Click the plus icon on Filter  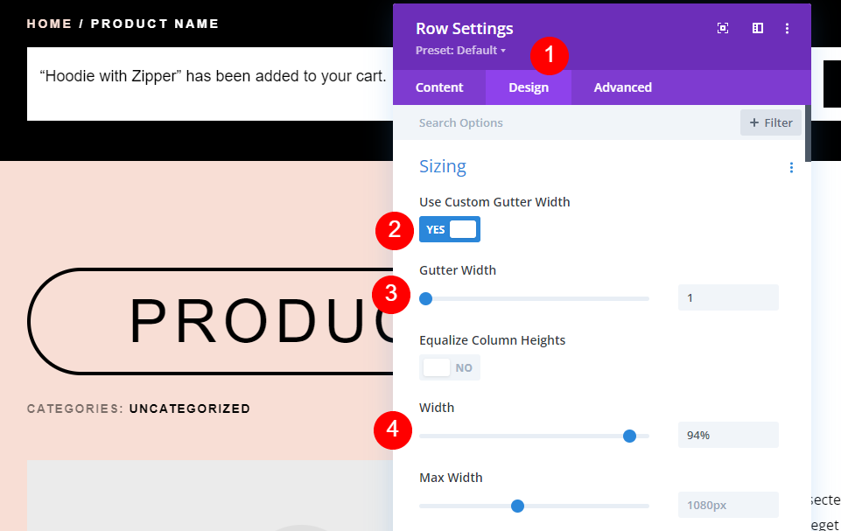pyautogui.click(x=754, y=122)
